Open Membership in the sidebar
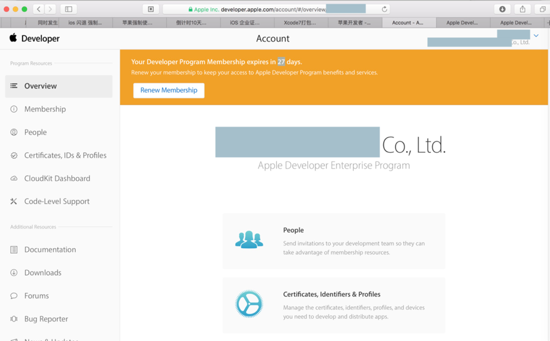The height and width of the screenshot is (341, 550). click(x=45, y=109)
